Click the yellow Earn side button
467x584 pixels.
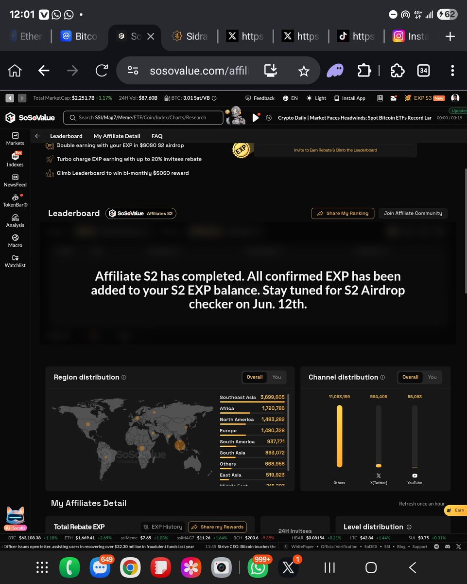tap(455, 511)
